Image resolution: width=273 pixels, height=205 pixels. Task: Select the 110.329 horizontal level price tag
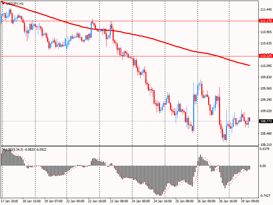pyautogui.click(x=266, y=56)
